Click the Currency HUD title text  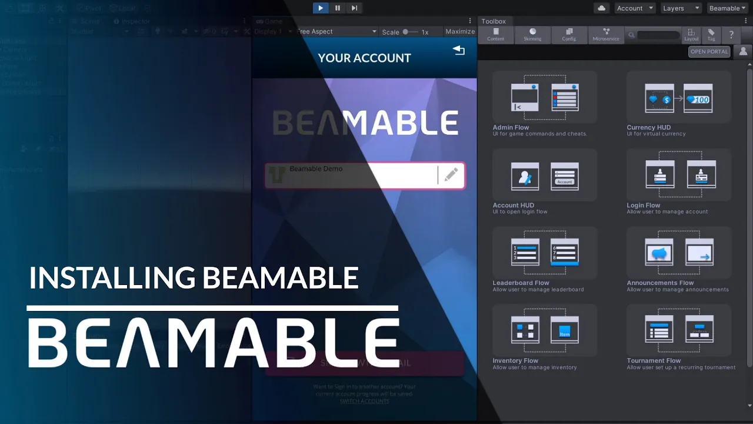[649, 127]
